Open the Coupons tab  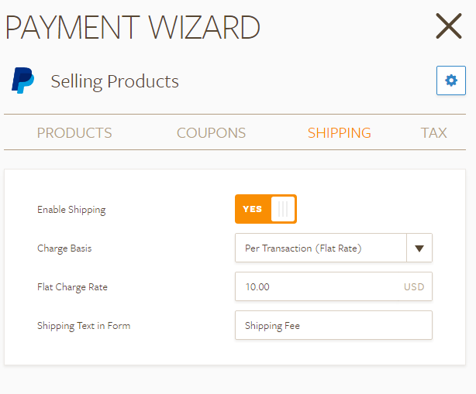[211, 132]
